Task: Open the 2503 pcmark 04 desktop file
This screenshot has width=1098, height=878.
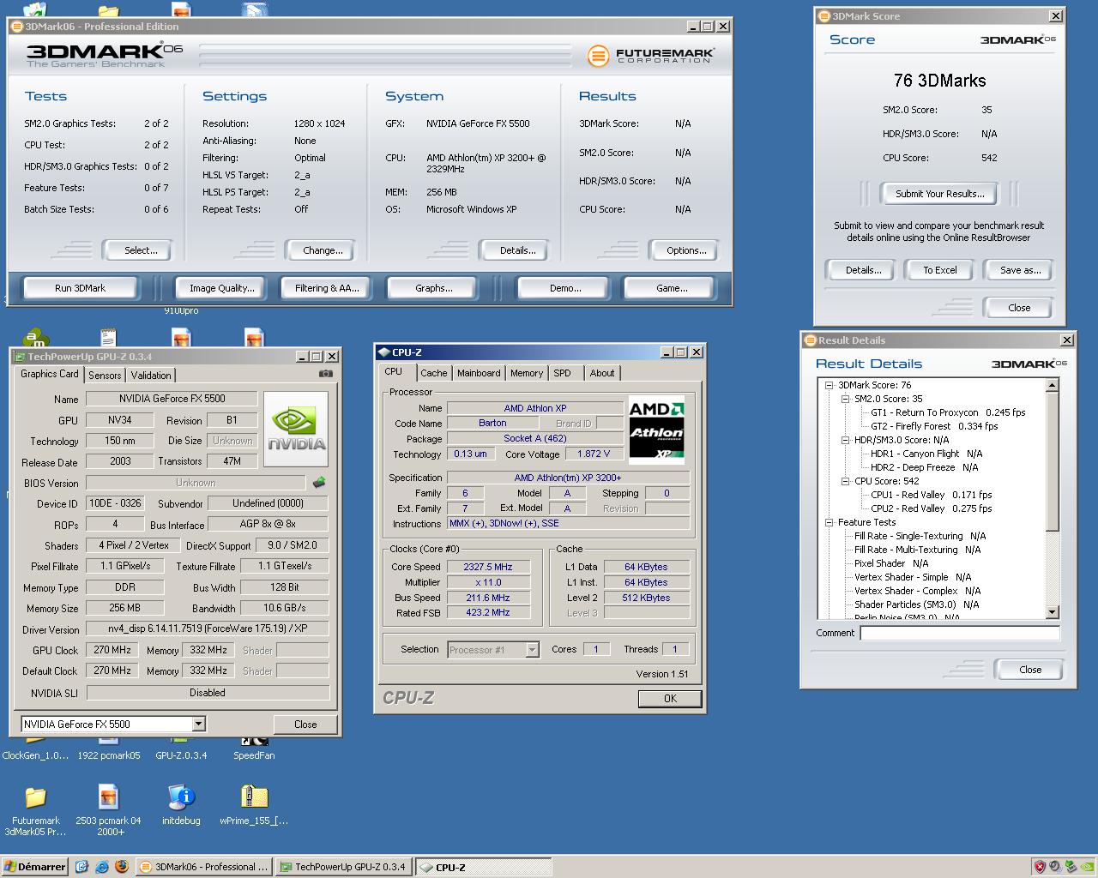Action: (108, 811)
